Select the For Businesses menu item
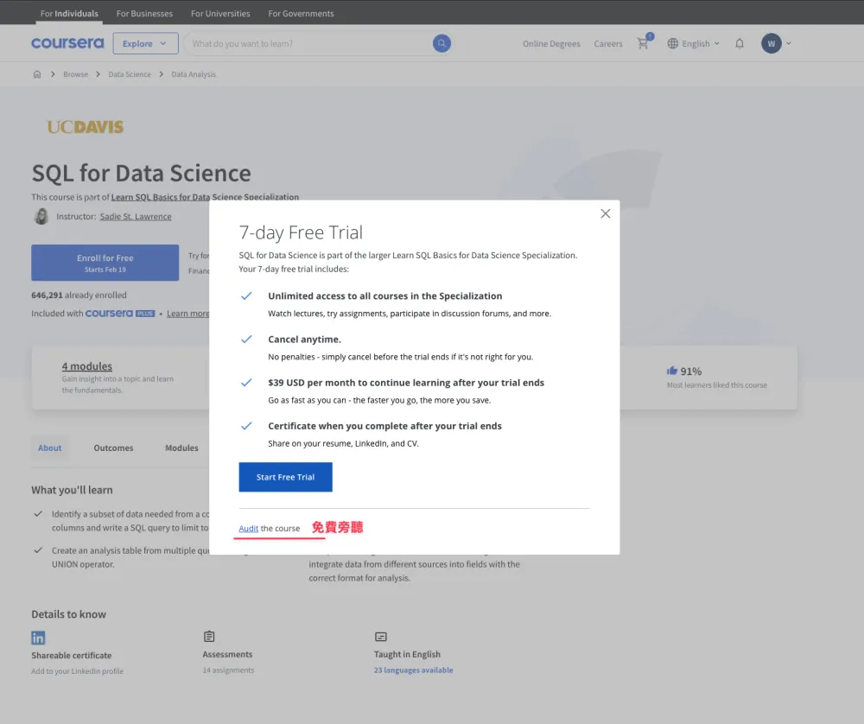 144,13
